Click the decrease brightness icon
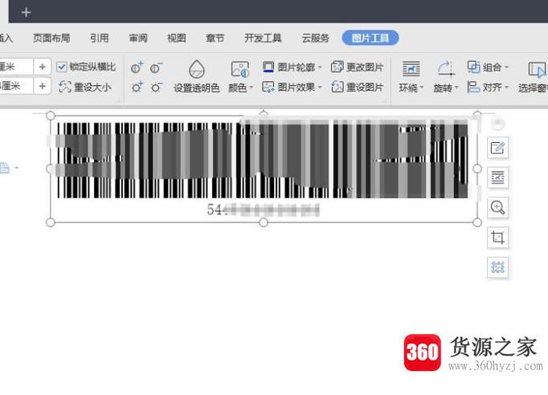The height and width of the screenshot is (395, 548). 156,87
